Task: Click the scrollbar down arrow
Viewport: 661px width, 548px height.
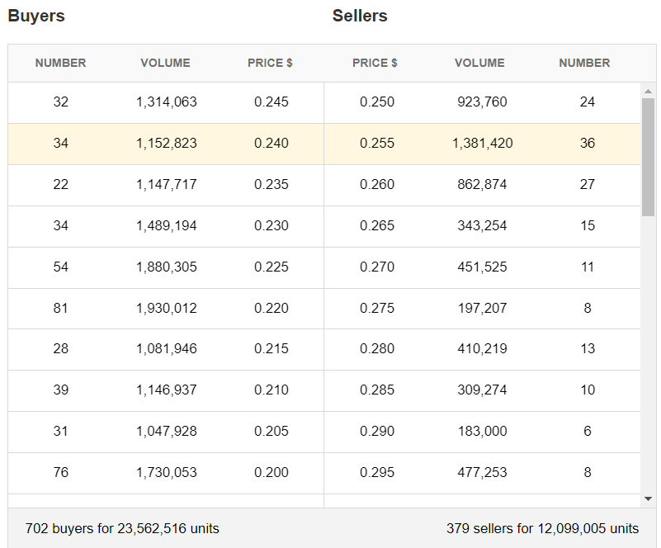Action: [648, 498]
